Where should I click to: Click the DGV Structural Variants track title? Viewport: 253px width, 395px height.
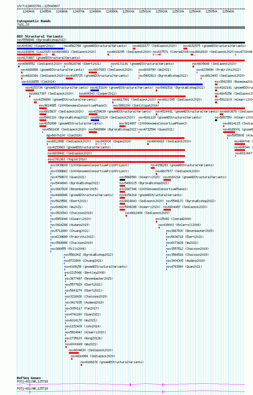40,36
